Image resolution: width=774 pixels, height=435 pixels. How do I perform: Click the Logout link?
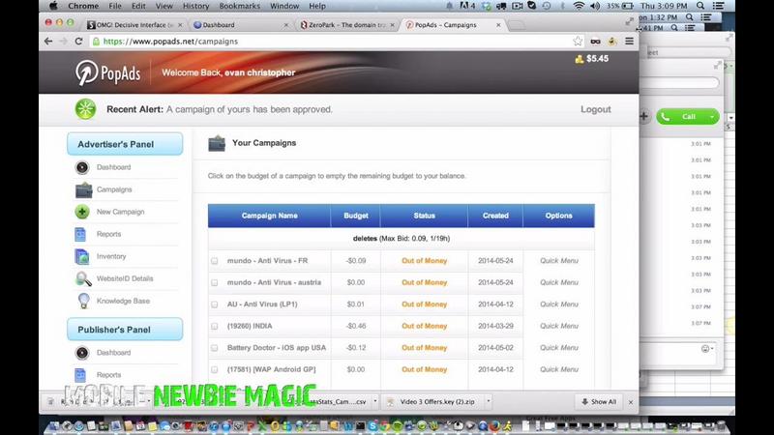(x=595, y=109)
